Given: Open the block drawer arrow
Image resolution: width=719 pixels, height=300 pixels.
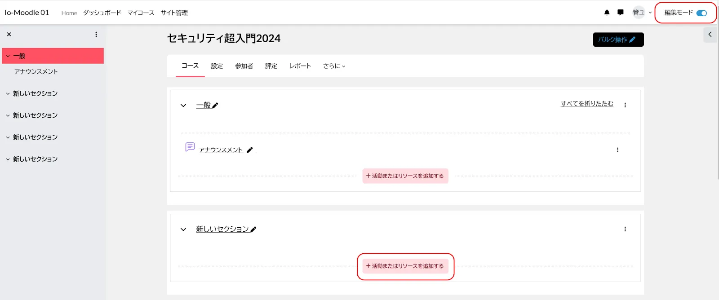Looking at the screenshot, I should pyautogui.click(x=710, y=35).
